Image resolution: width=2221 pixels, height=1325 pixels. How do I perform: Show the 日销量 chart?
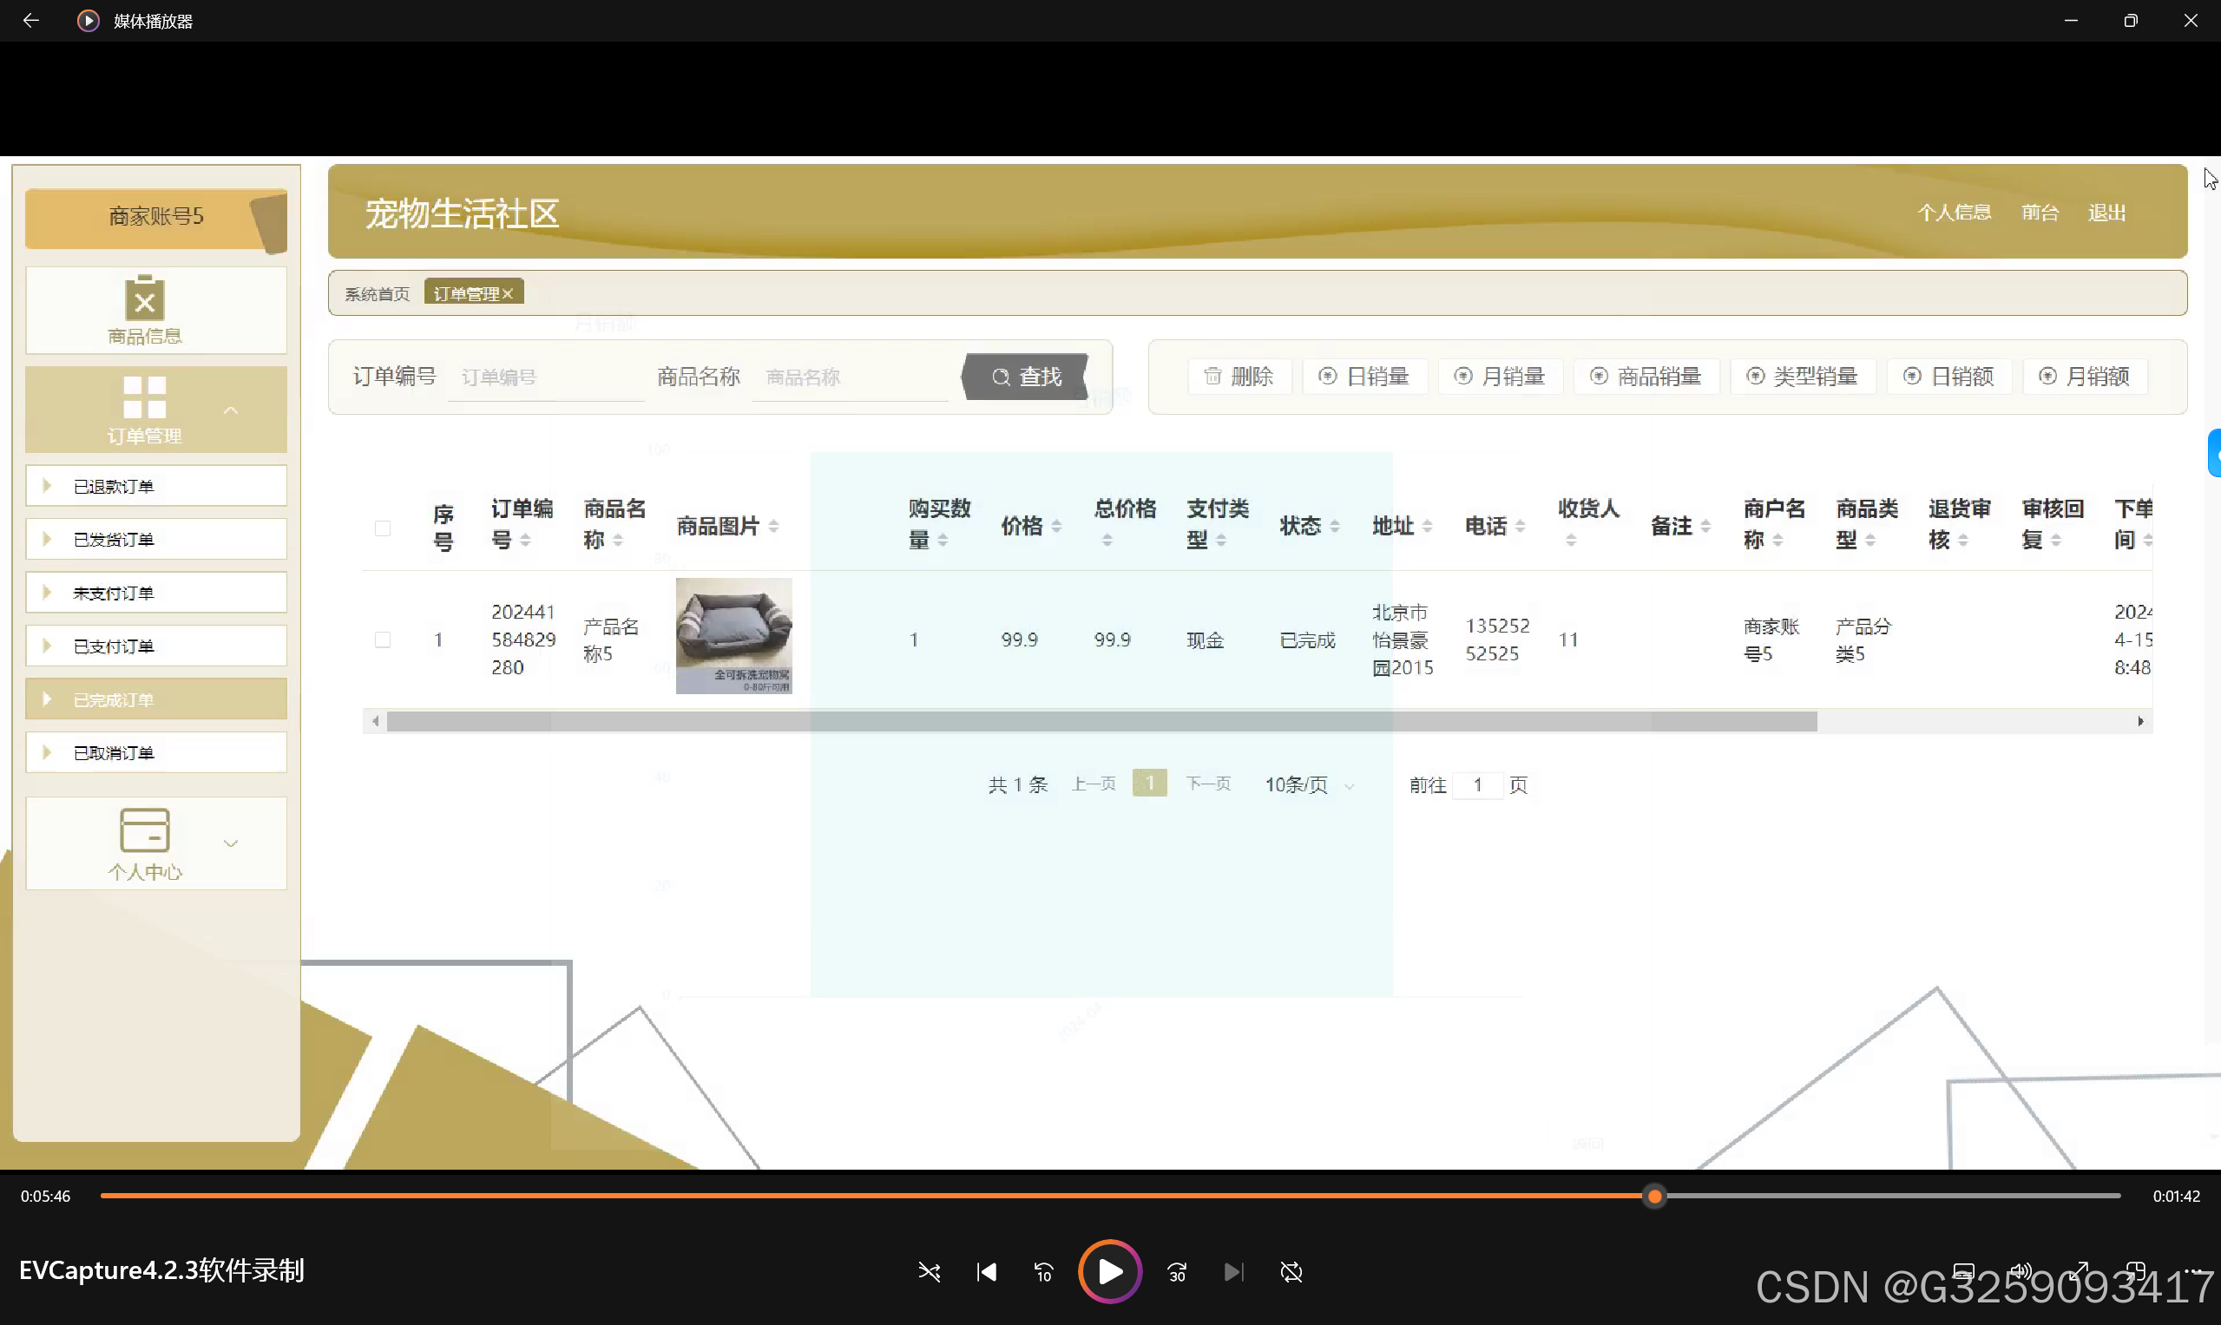(1363, 376)
